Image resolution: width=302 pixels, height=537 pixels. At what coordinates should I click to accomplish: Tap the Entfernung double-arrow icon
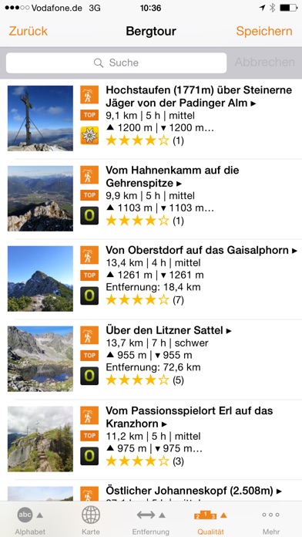[146, 515]
